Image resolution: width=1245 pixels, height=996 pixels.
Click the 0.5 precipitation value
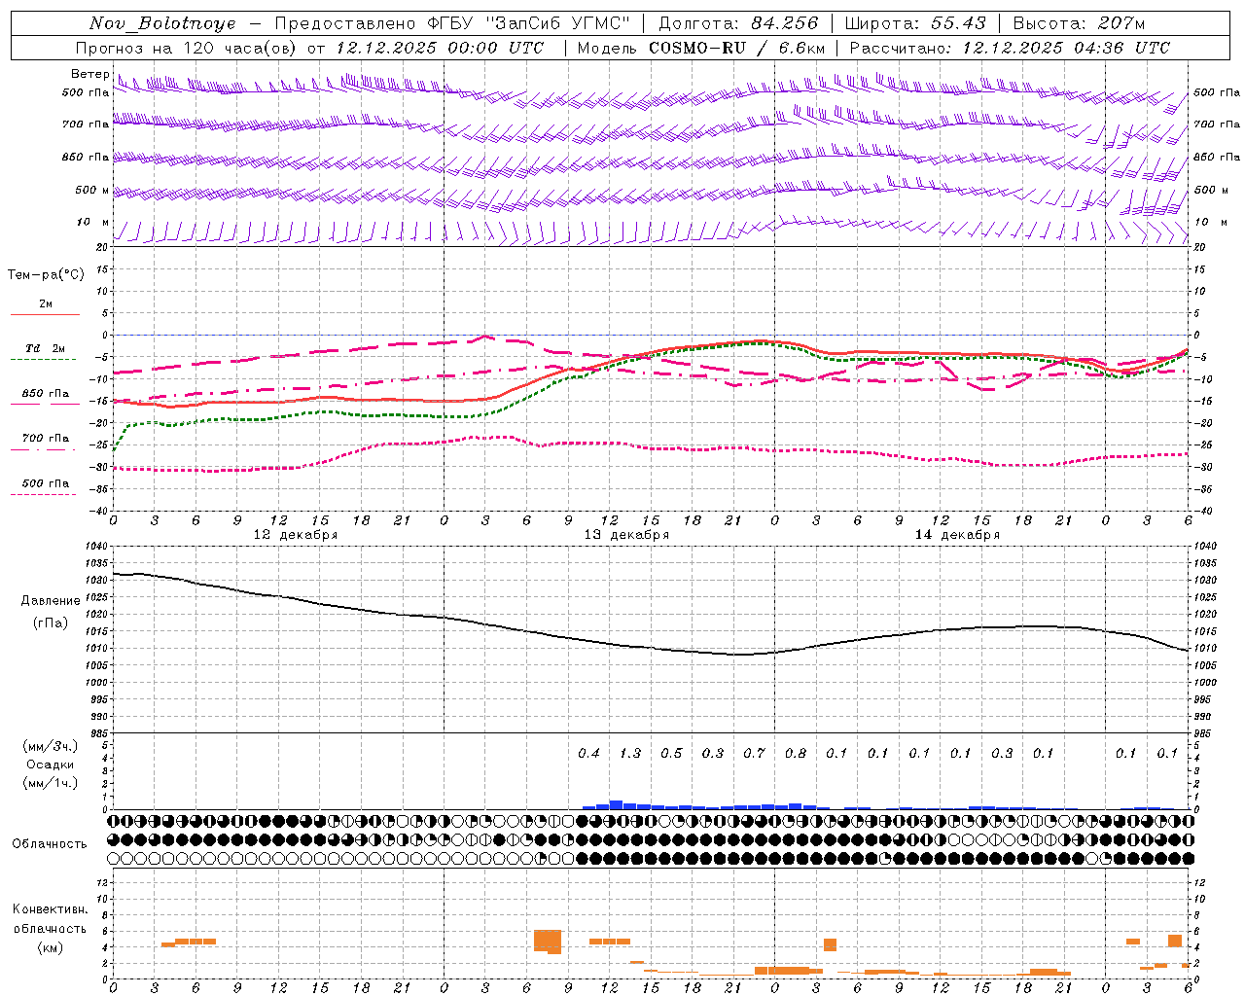[672, 754]
